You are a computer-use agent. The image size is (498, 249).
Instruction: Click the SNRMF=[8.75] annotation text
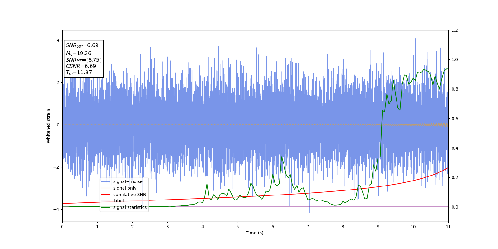click(x=84, y=60)
